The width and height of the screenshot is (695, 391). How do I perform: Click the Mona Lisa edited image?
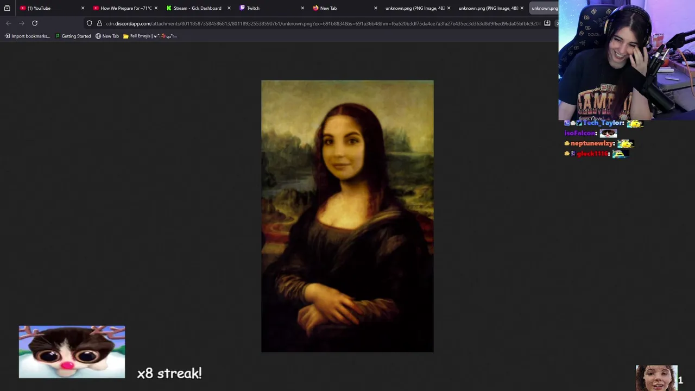347,216
